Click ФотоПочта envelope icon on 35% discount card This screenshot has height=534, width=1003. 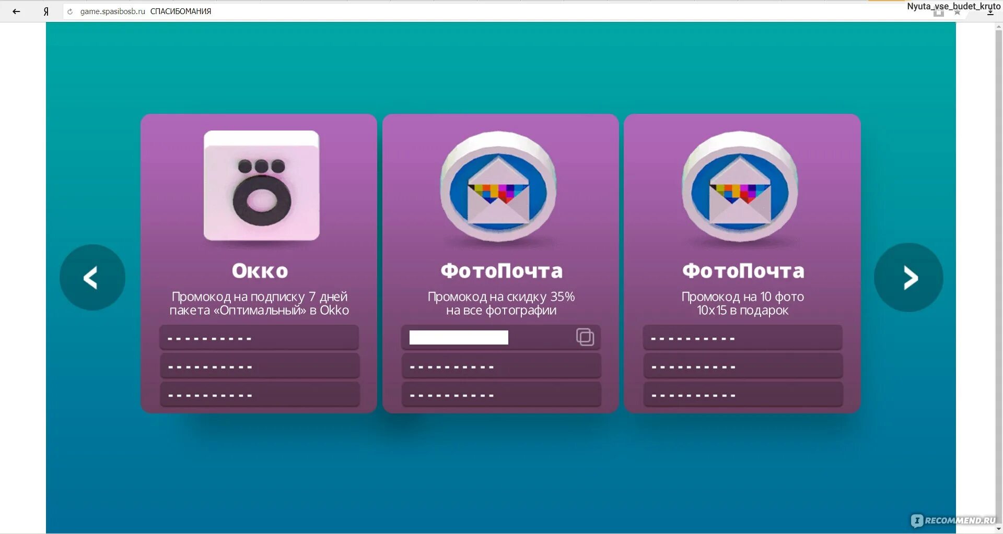[x=498, y=186]
